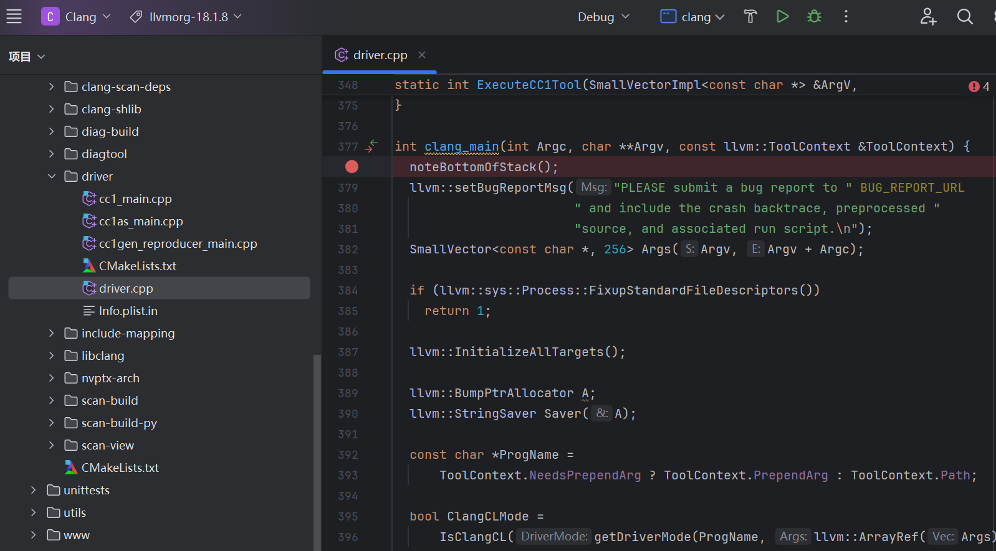Open cc1gen_reproducer_main.cpp file
The height and width of the screenshot is (551, 996).
[x=178, y=243]
